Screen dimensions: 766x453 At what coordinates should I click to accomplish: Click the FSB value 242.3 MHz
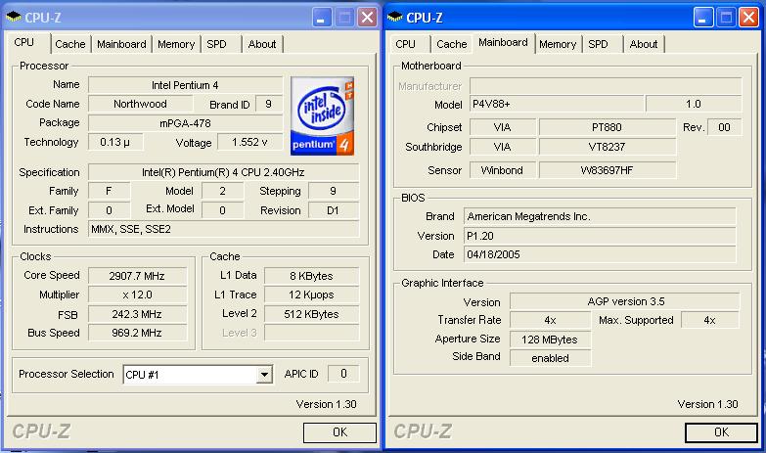pos(137,314)
